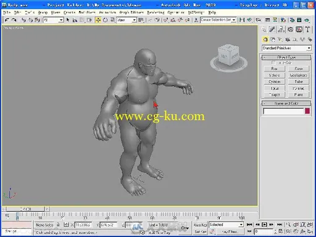The height and width of the screenshot is (237, 316).
Task: Open the Material Editor icon
Action: (283, 20)
